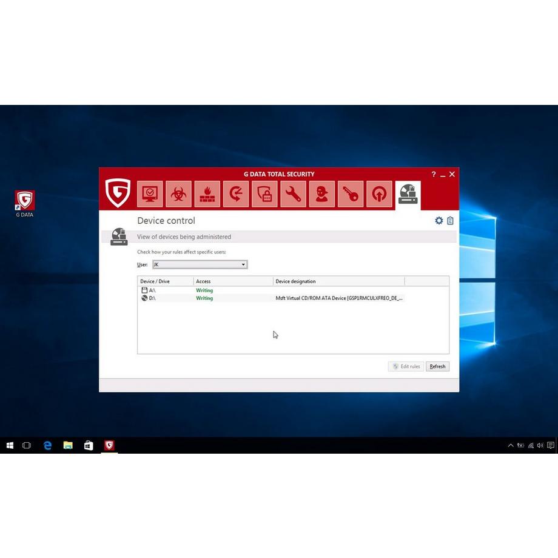Click the settings gear beside Device control

pos(439,221)
